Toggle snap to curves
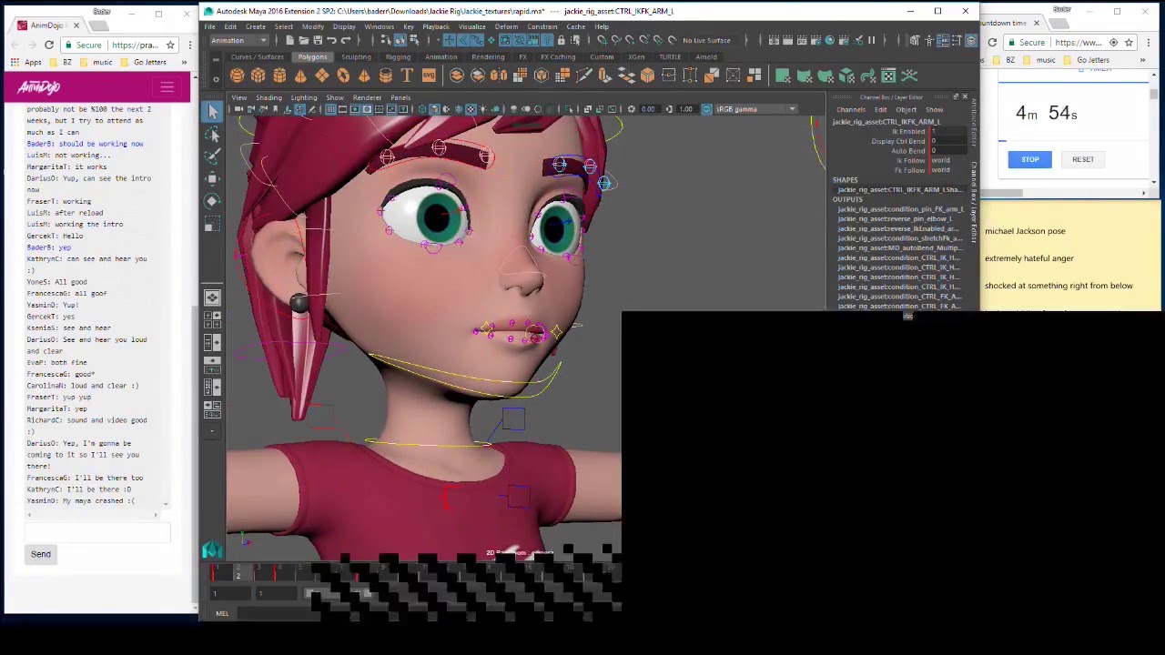1165x655 pixels. 615,41
